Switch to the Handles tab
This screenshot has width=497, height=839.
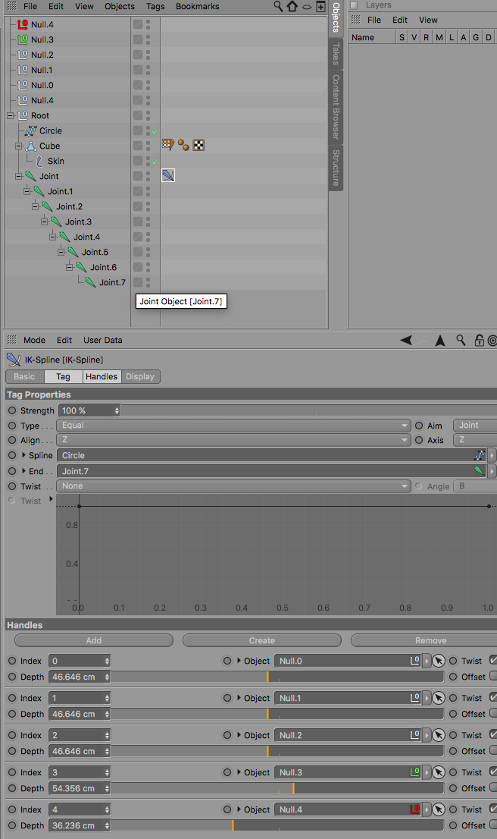[102, 377]
